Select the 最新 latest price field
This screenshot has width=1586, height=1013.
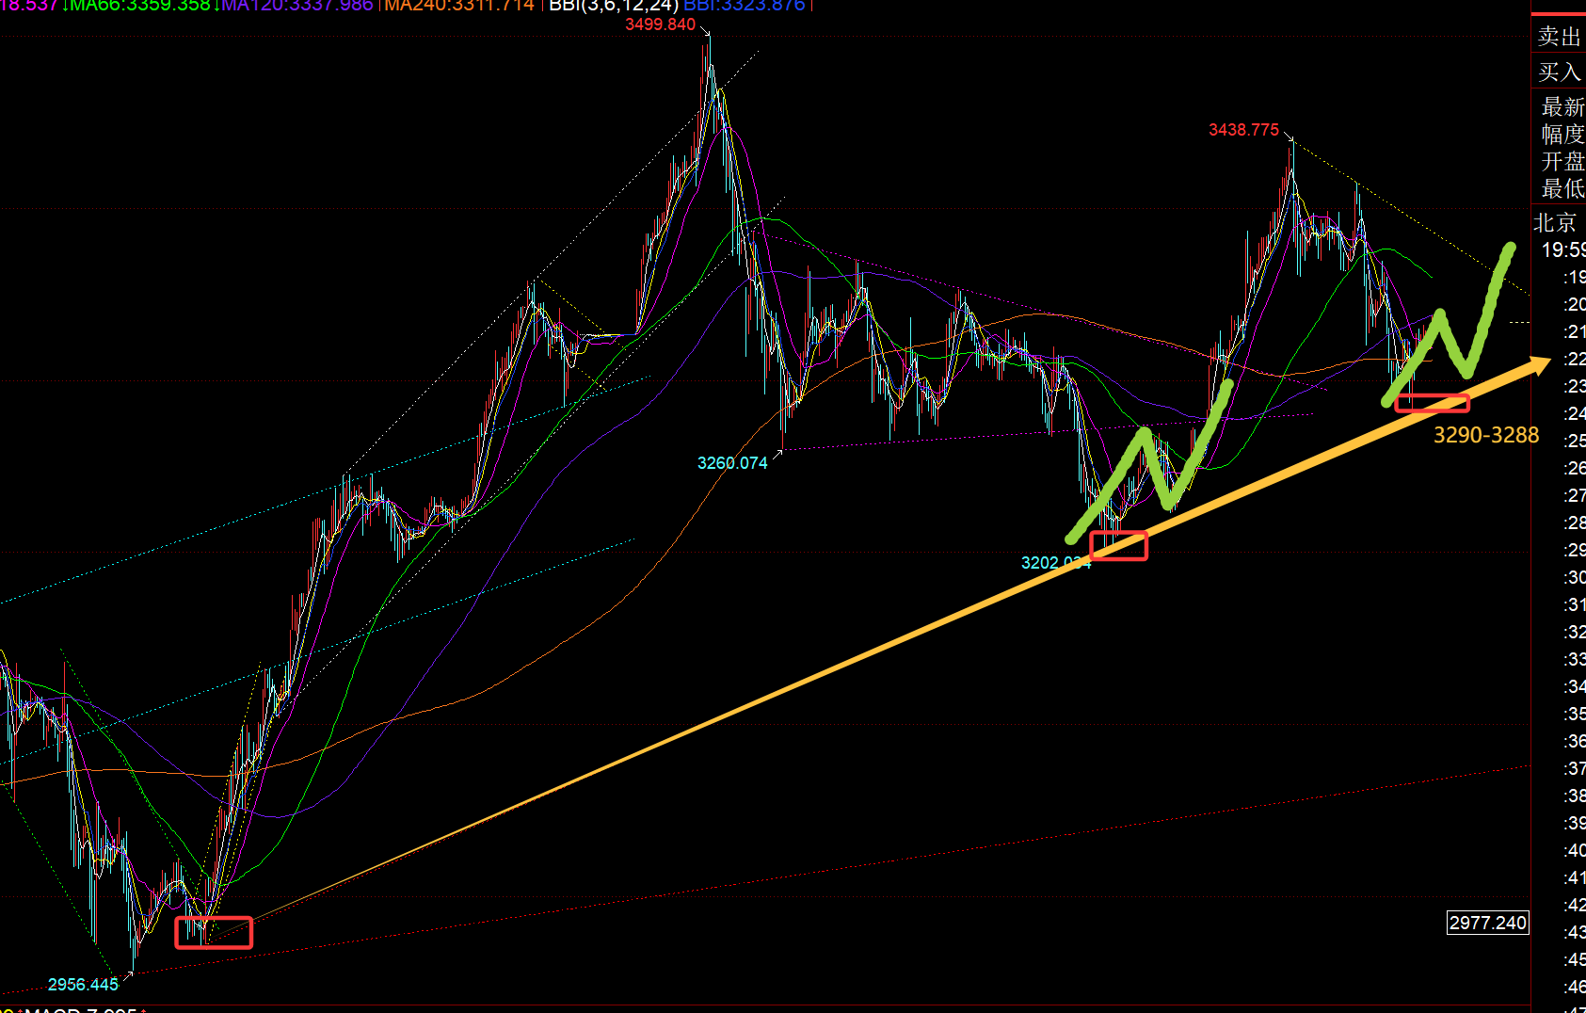pyautogui.click(x=1562, y=106)
